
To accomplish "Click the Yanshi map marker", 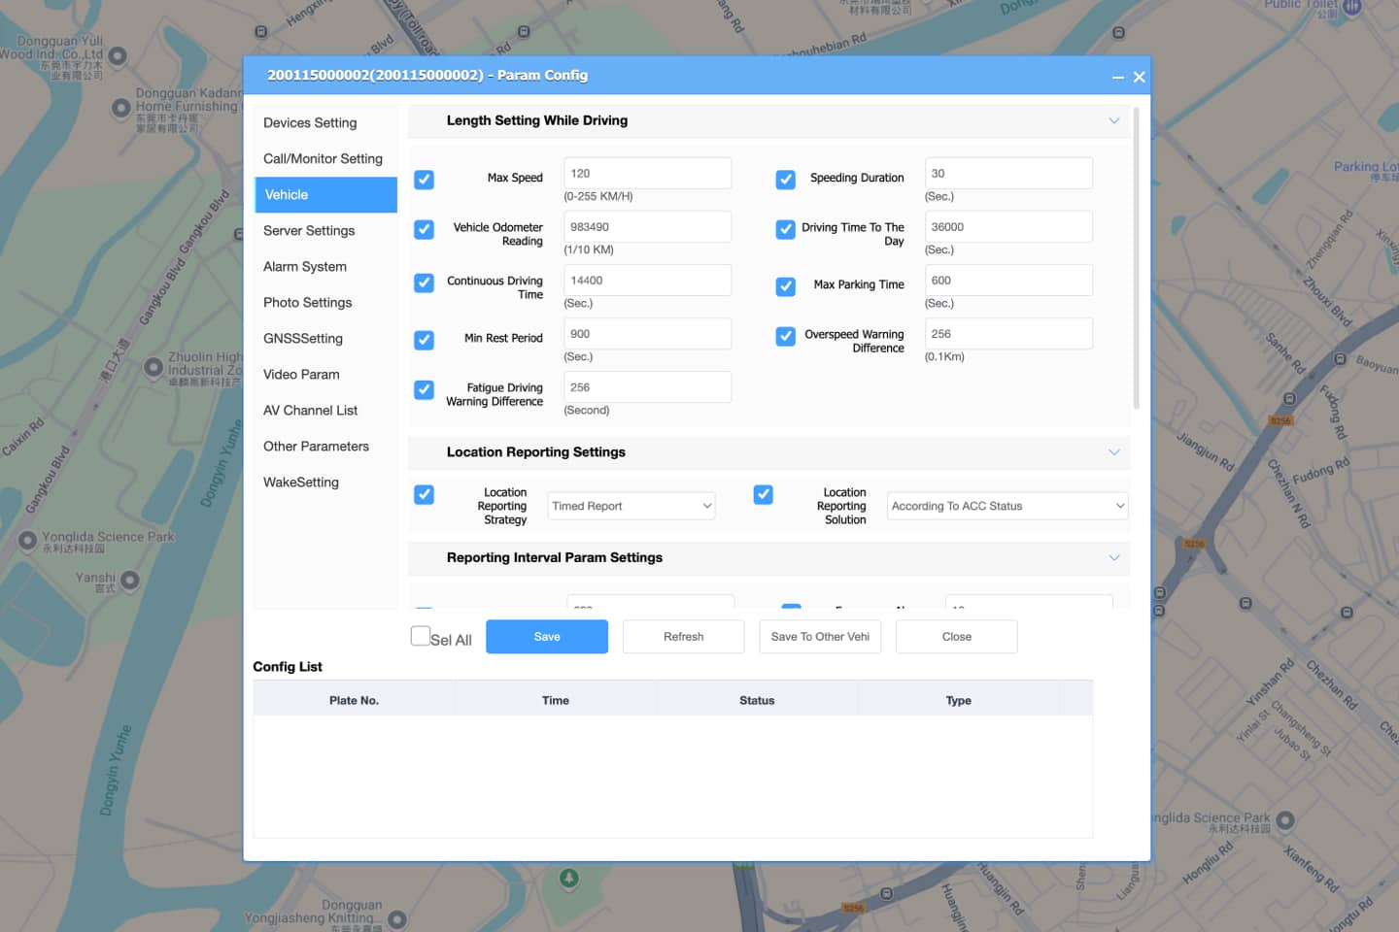I will pyautogui.click(x=129, y=581).
